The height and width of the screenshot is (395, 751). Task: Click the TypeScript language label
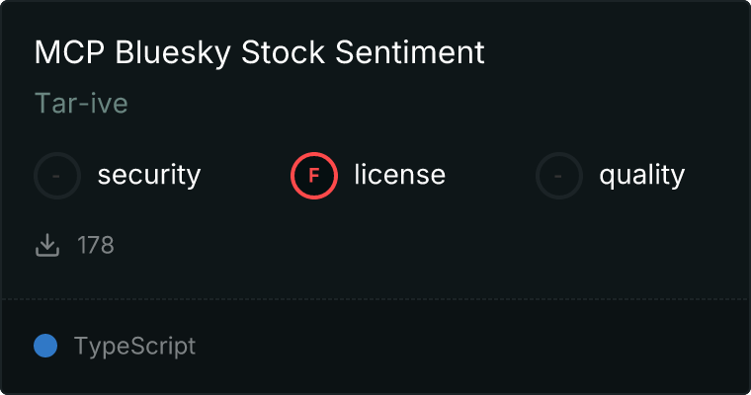point(134,347)
